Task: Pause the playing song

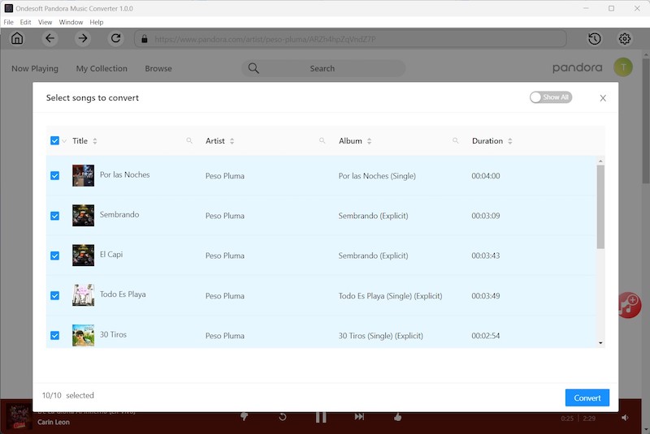Action: 321,417
